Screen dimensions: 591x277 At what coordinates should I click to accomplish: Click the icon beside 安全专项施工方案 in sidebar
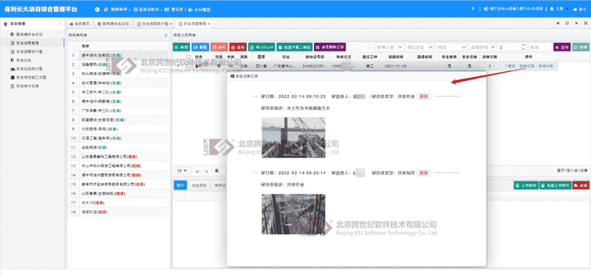(x=13, y=77)
